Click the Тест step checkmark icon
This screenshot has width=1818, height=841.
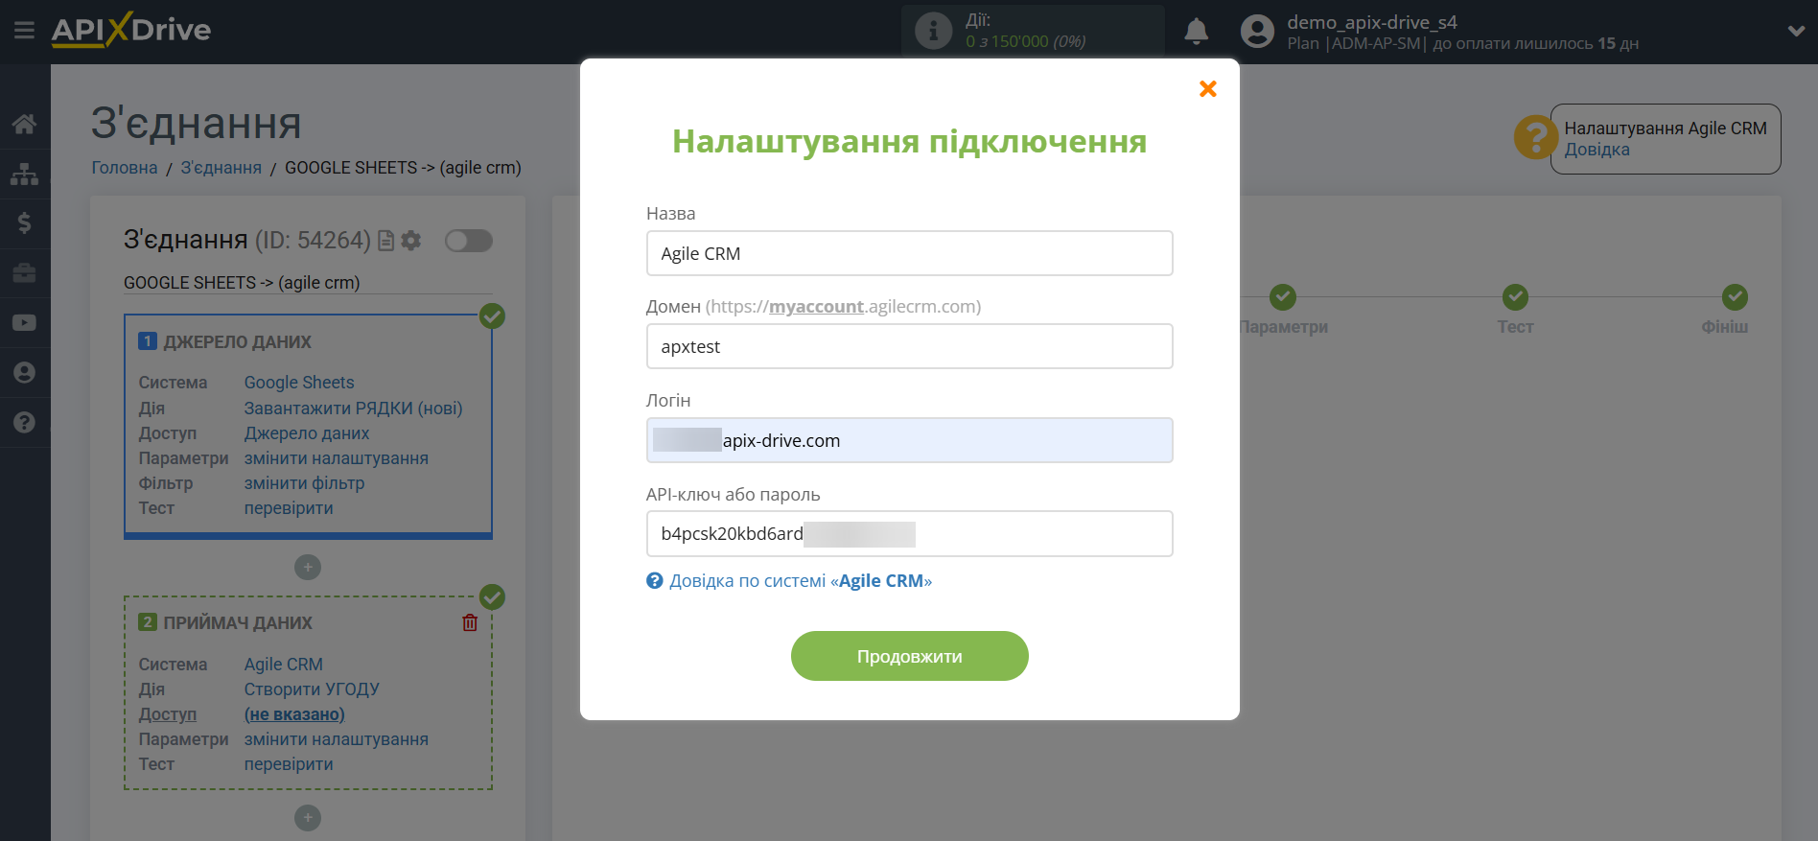(x=1516, y=297)
